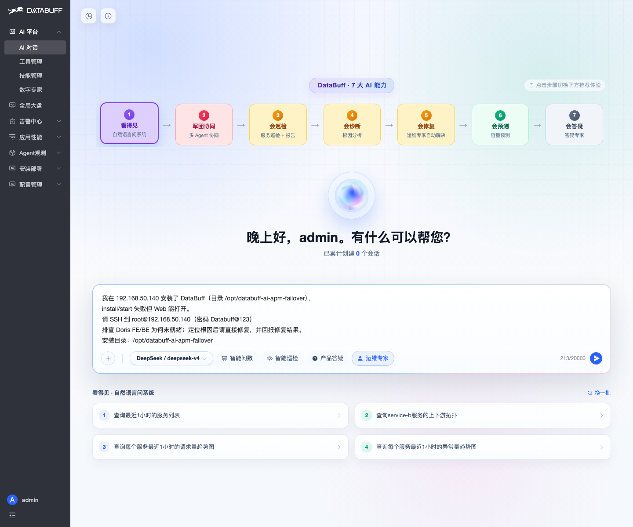The width and height of the screenshot is (633, 527).
Task: Open 告警中心 menu item
Action: coord(35,121)
